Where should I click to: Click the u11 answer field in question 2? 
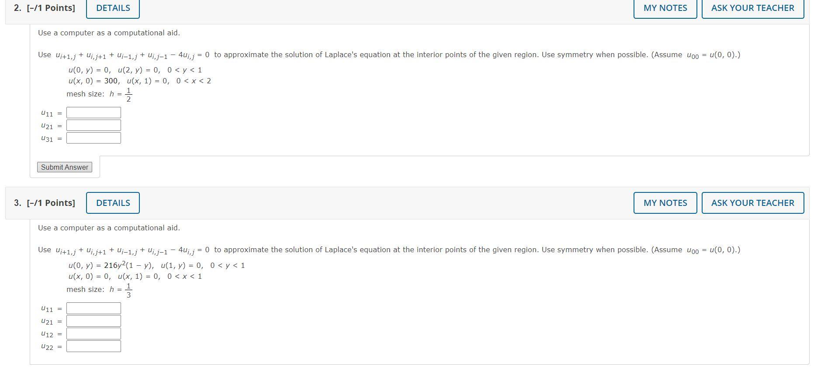[93, 112]
